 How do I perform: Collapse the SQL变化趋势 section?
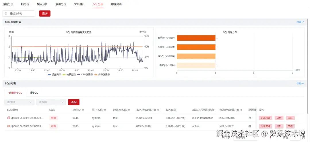[300, 22]
